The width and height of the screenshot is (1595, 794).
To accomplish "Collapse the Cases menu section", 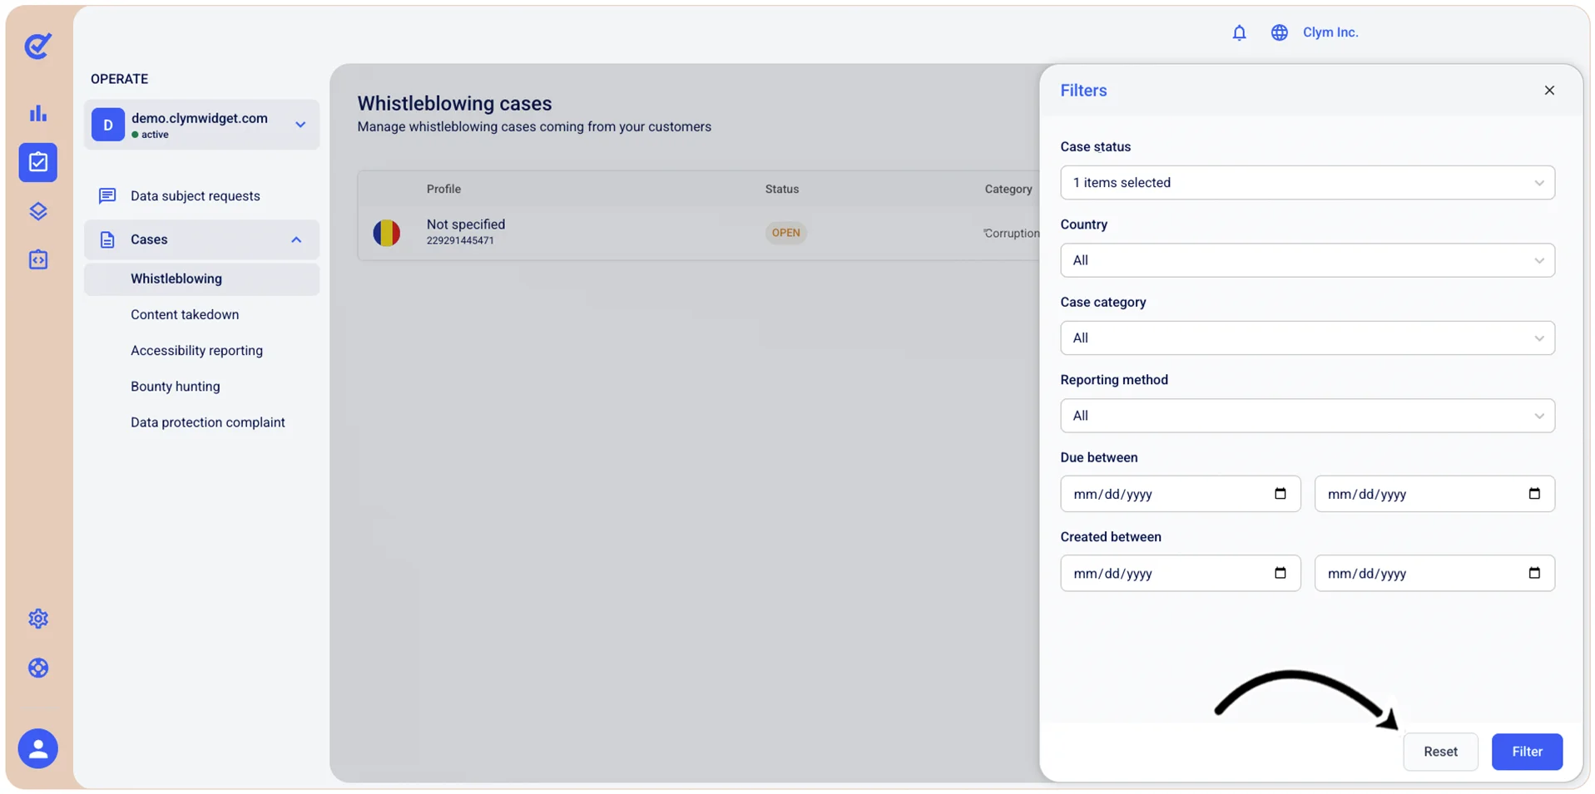I will click(295, 239).
